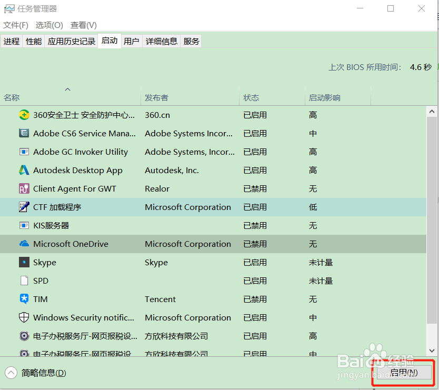The height and width of the screenshot is (390, 439).
Task: Click the 启用(N) button
Action: (x=404, y=372)
